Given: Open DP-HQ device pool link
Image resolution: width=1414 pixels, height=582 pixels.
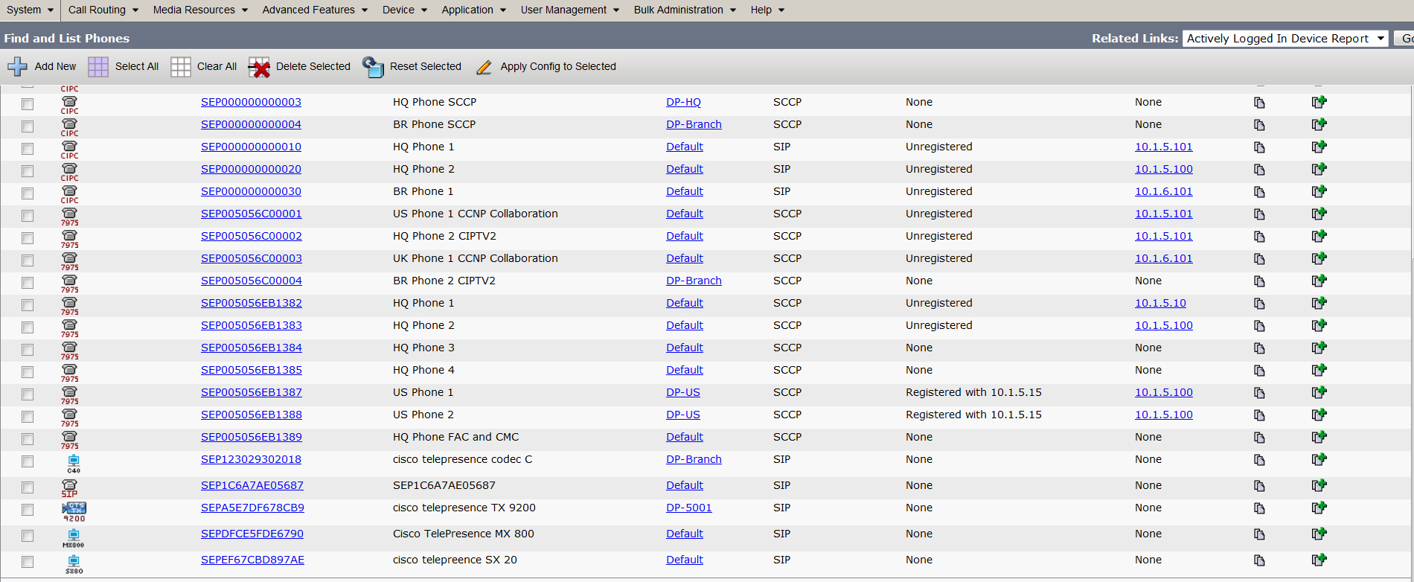Looking at the screenshot, I should click(683, 102).
